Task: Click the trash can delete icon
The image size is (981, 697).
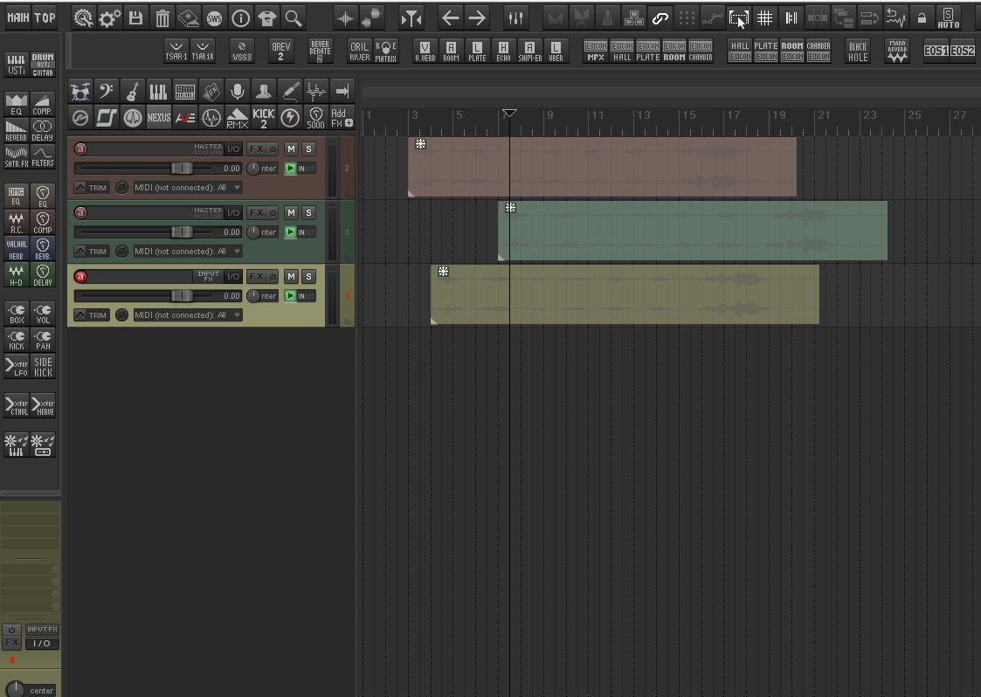Action: 162,18
